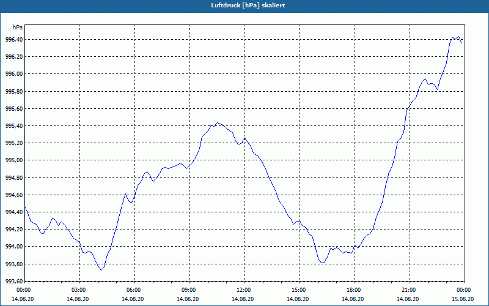Click the 14.08.20 date under 18:00

(x=353, y=299)
